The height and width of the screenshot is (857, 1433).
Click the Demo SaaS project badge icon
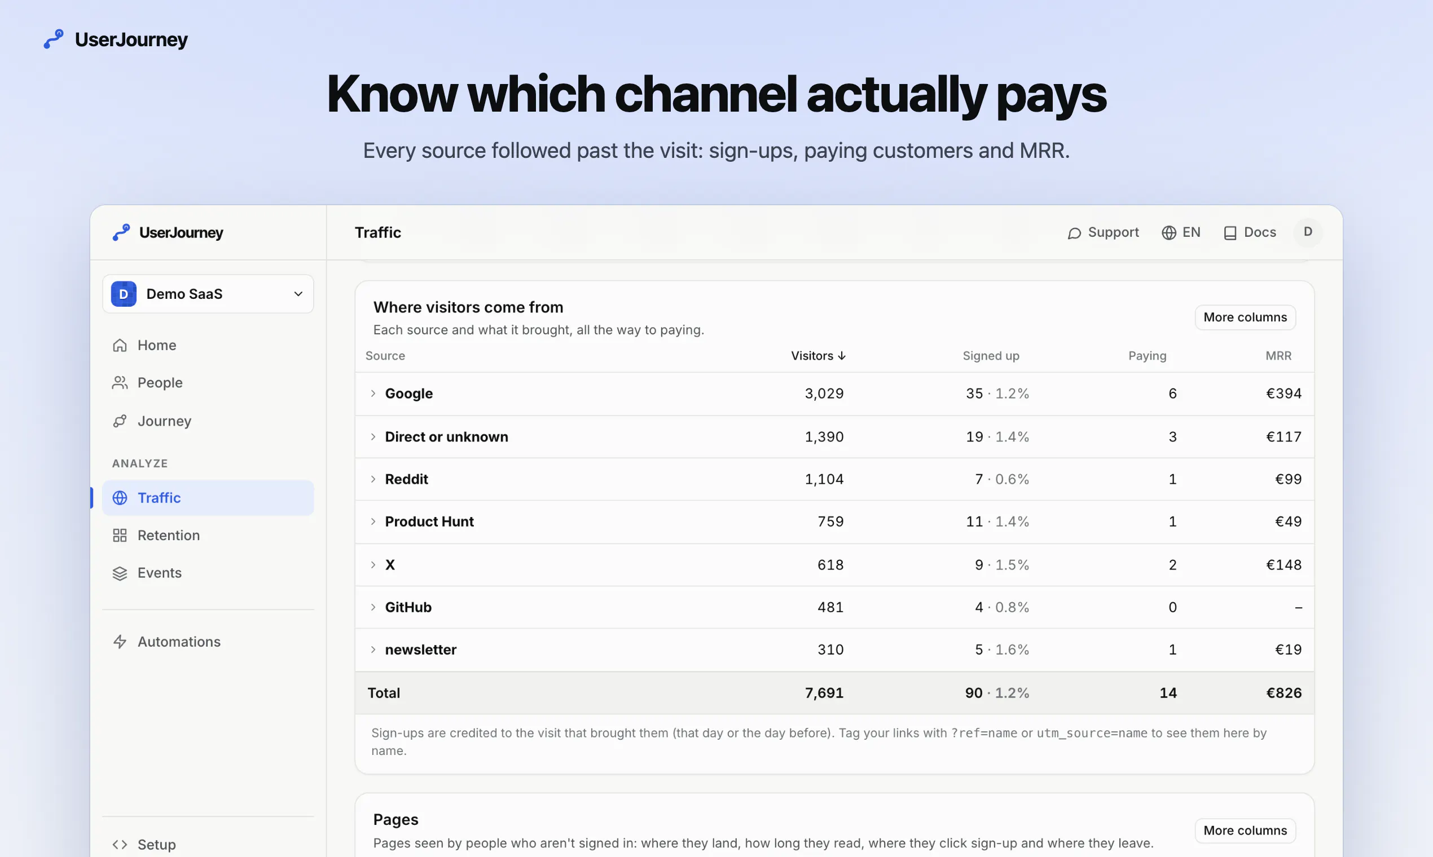pyautogui.click(x=124, y=294)
